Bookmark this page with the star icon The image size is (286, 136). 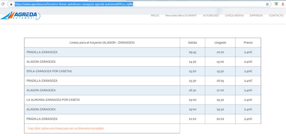click(267, 4)
